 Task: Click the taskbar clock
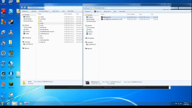(x=186, y=104)
